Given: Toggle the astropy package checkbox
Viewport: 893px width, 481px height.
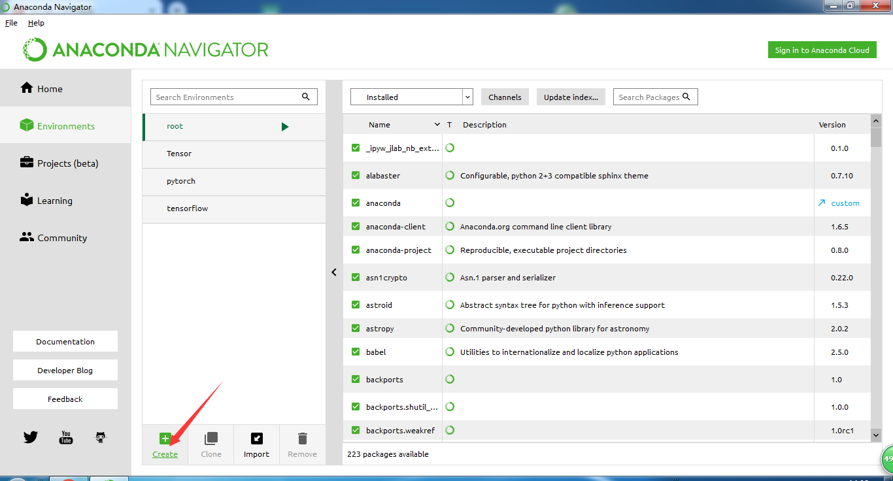Looking at the screenshot, I should pos(356,328).
